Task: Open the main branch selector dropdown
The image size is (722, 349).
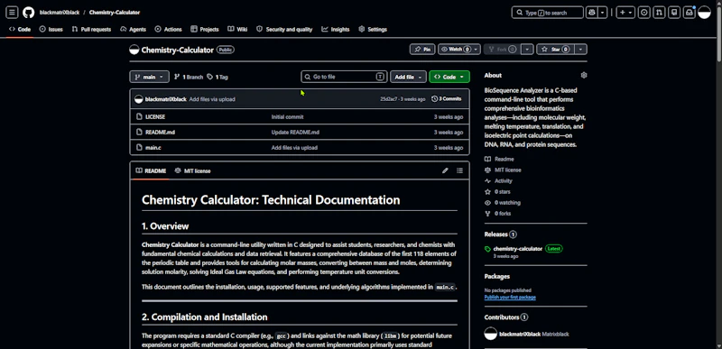Action: point(149,77)
